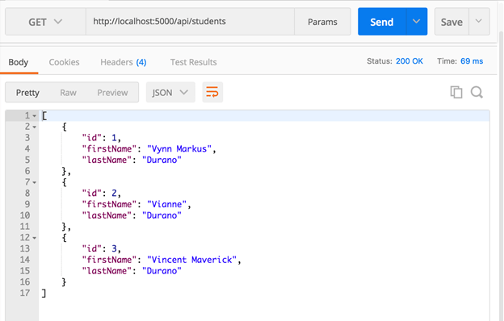
Task: Click "Durano" on line 5
Action: (x=162, y=160)
